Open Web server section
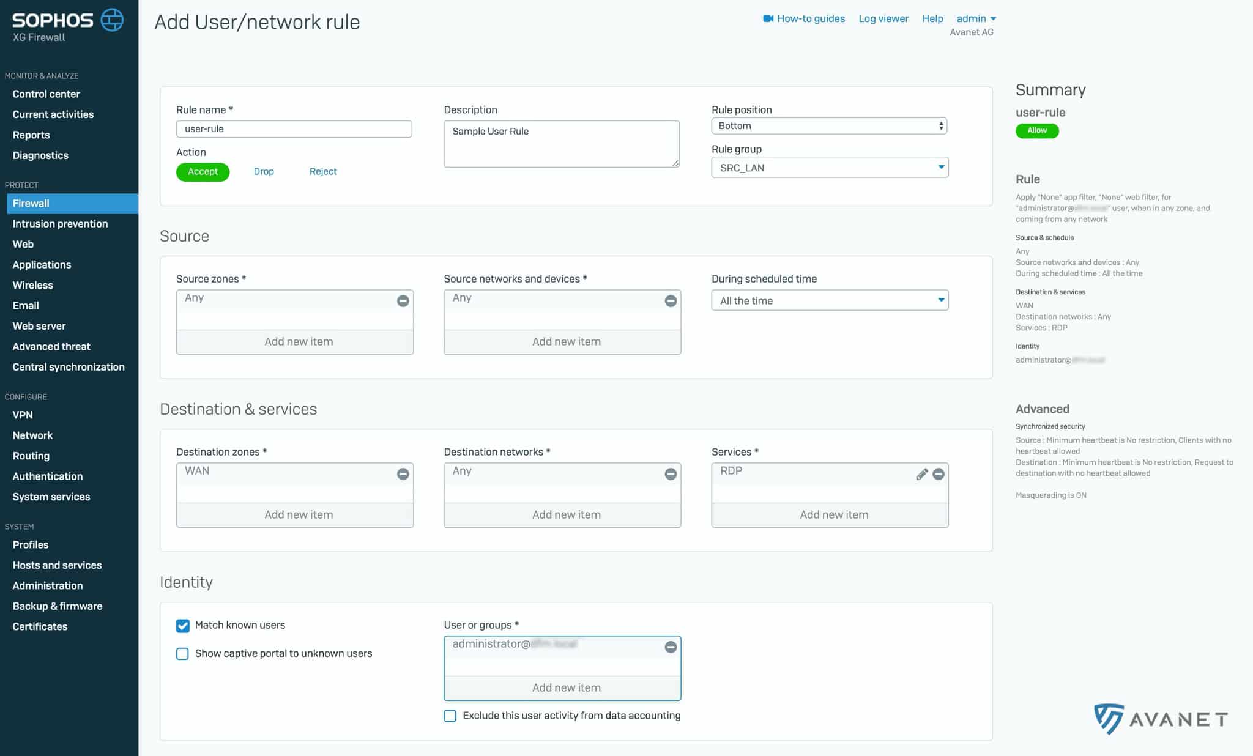The height and width of the screenshot is (756, 1253). click(39, 327)
